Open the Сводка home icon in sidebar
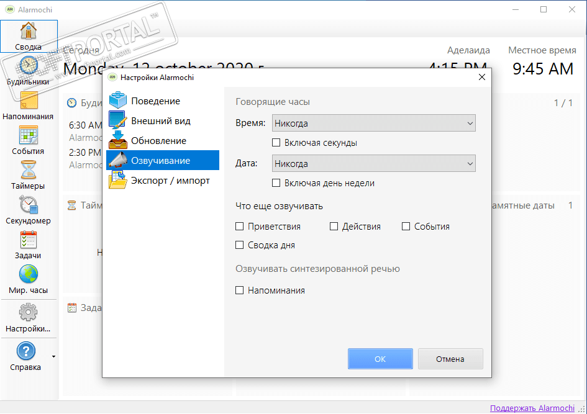 tap(29, 30)
